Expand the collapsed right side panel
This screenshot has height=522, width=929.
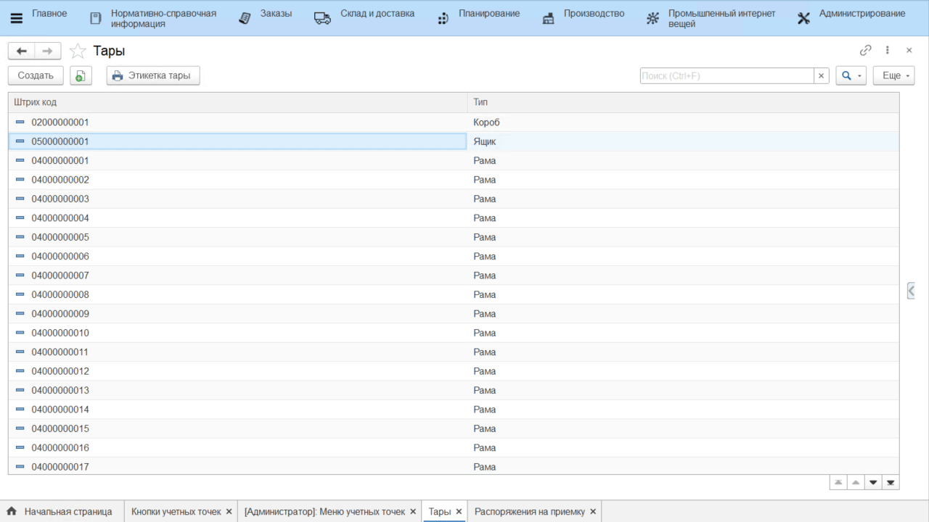click(911, 291)
